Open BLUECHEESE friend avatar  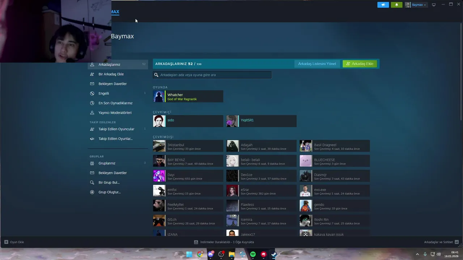(x=306, y=161)
